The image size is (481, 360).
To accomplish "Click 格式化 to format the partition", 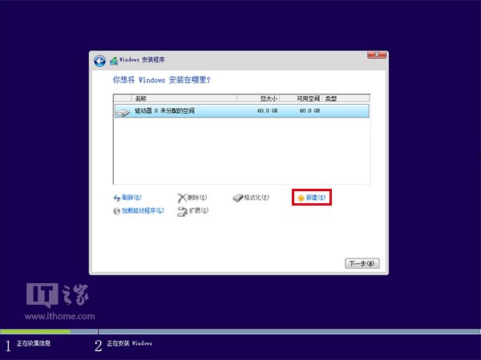I will (x=257, y=198).
